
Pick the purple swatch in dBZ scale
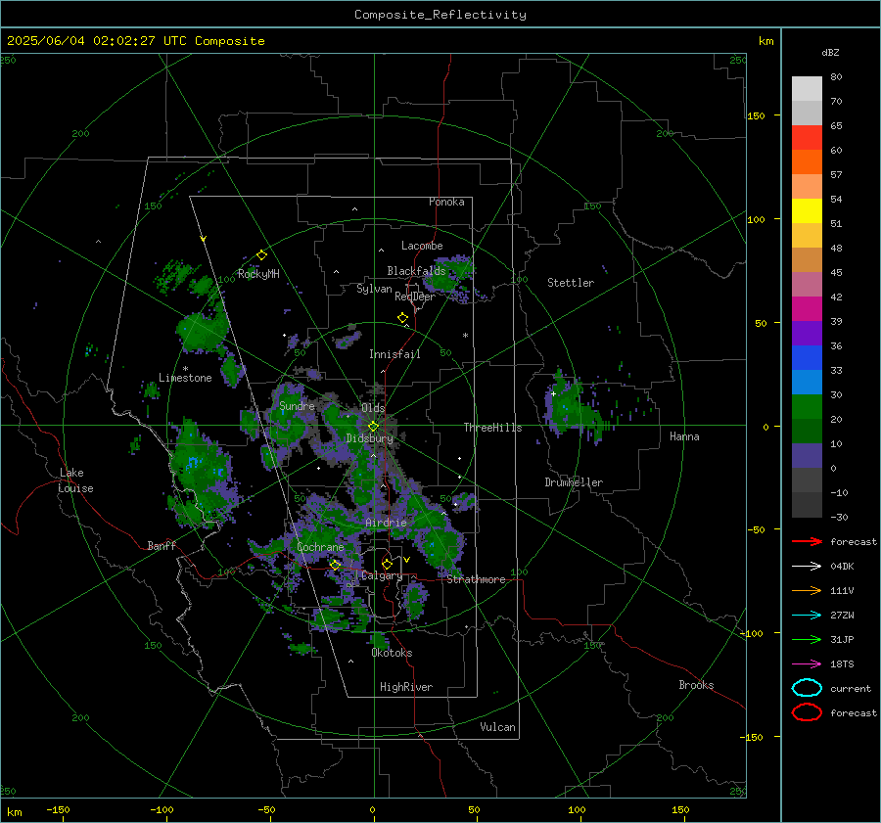[807, 333]
